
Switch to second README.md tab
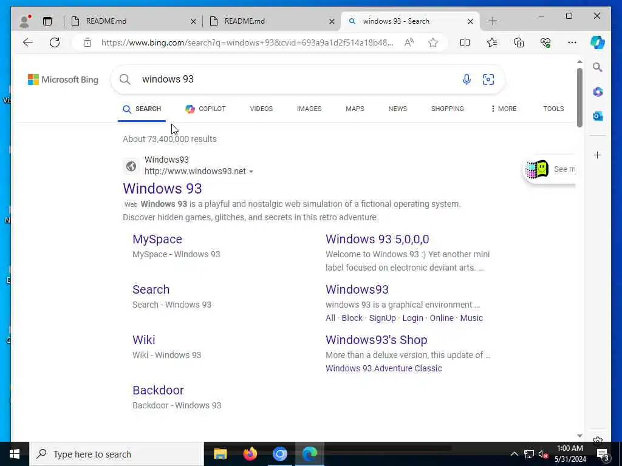[x=272, y=21]
